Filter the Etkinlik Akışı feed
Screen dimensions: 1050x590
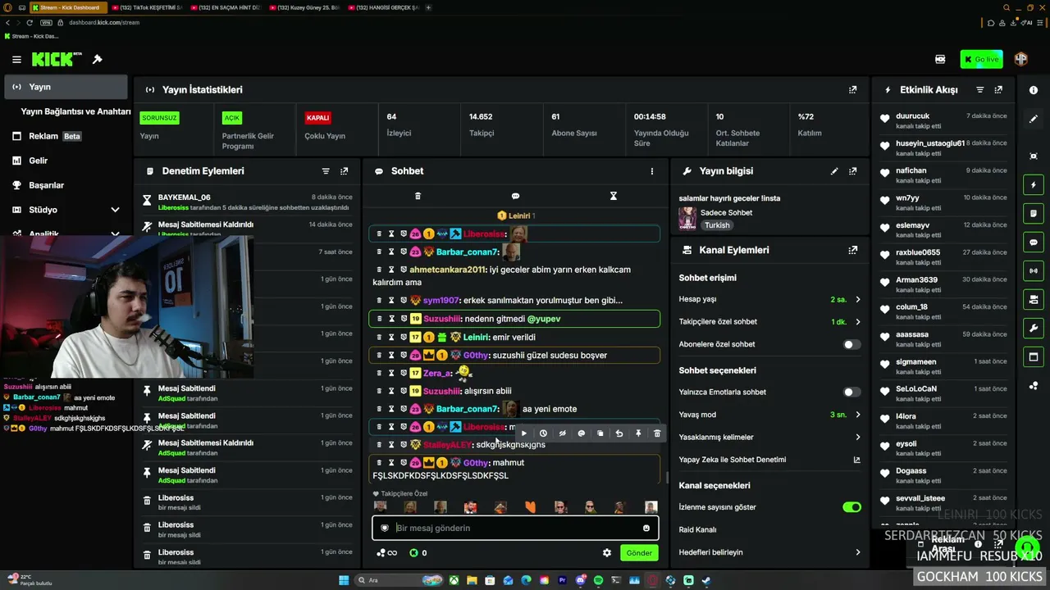click(979, 90)
